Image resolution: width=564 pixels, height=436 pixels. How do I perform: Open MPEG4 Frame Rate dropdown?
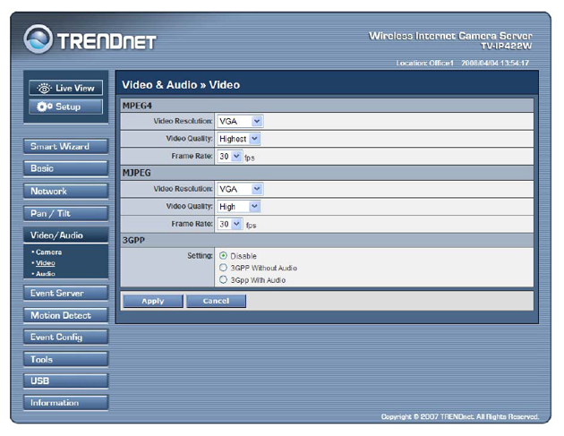coord(230,157)
